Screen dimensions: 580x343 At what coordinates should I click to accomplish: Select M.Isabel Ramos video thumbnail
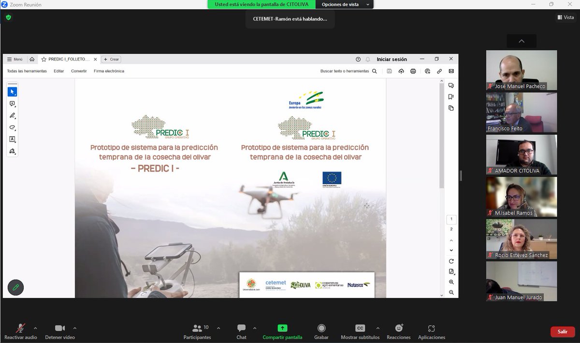[522, 197]
